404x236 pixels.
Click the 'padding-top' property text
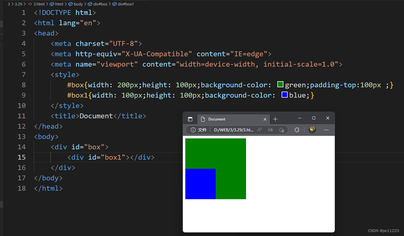click(333, 85)
